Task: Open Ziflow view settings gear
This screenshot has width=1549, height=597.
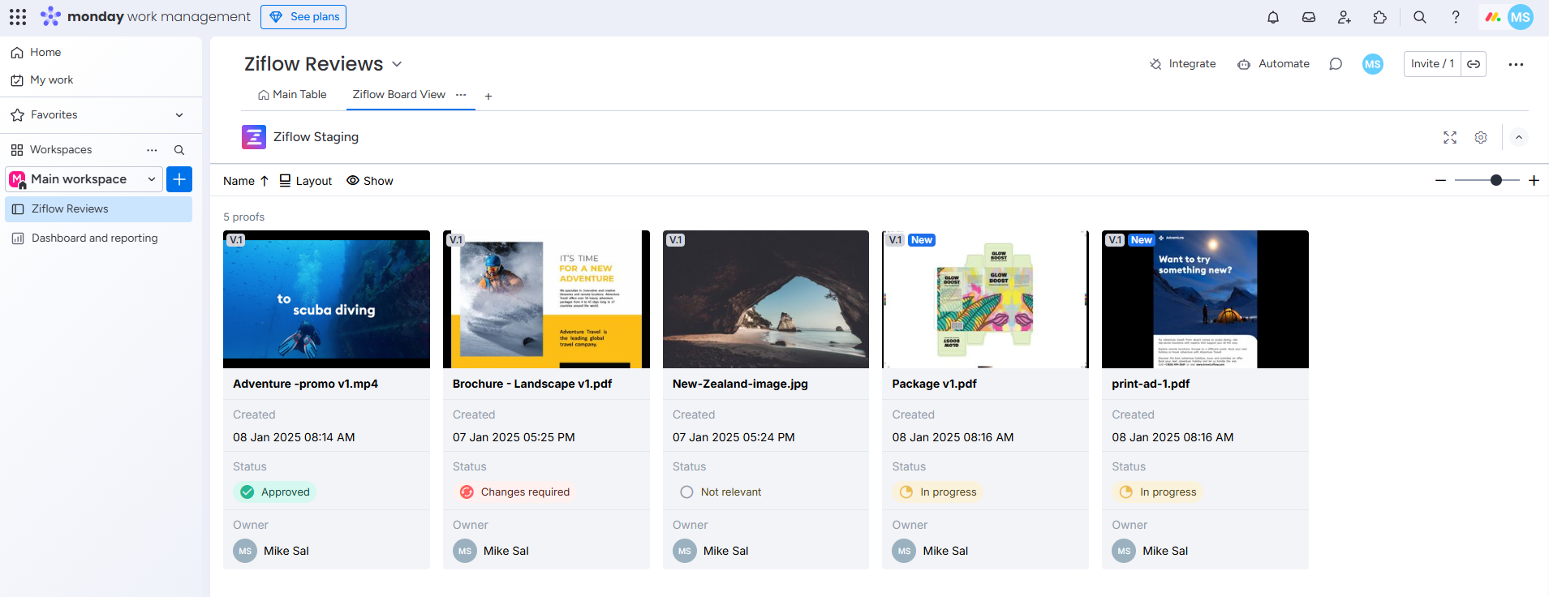Action: 1481,138
